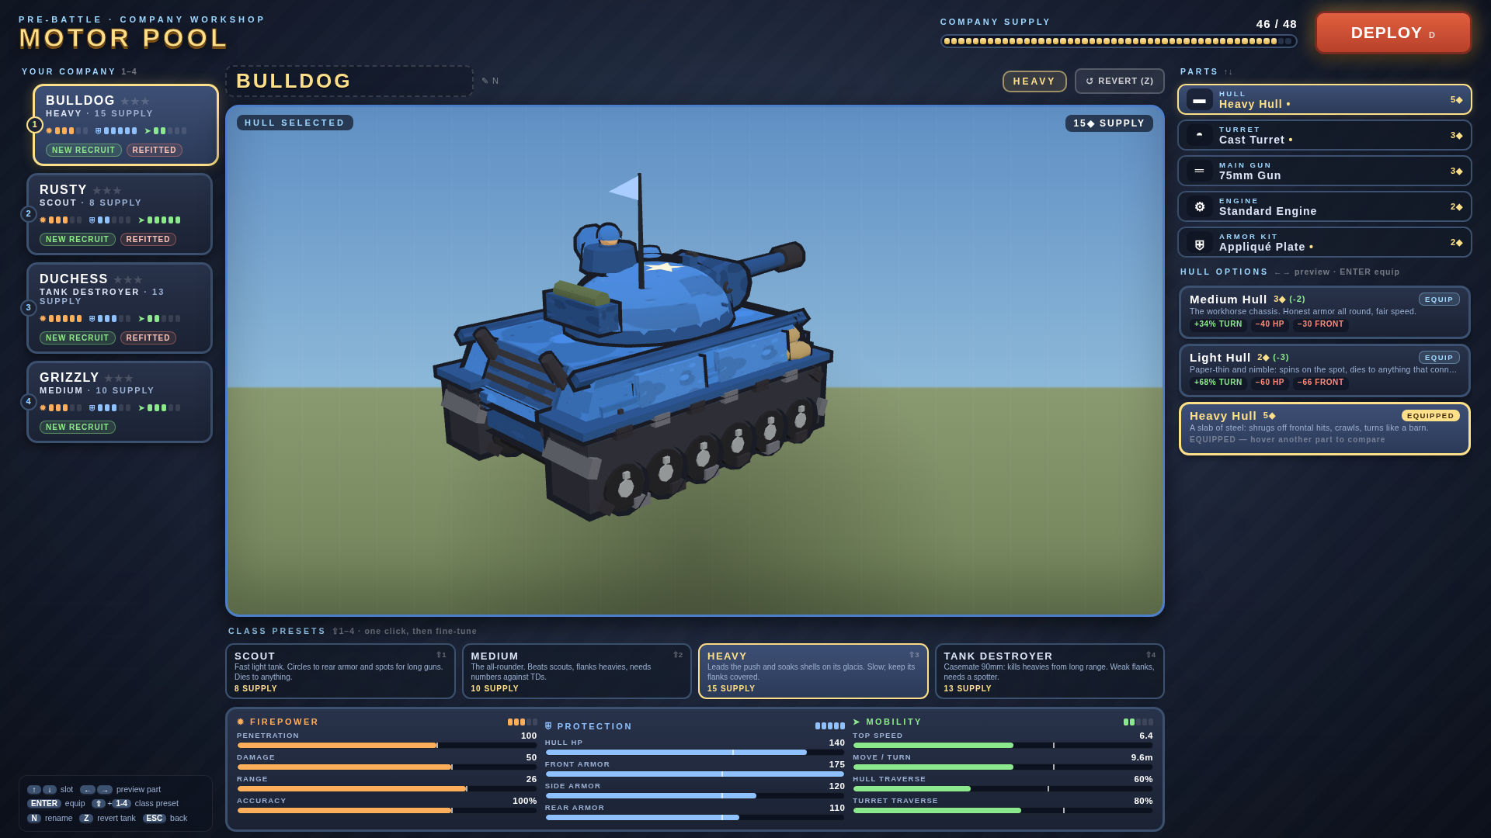Click the Revert (Z) button
Image resolution: width=1491 pixels, height=838 pixels.
pos(1120,81)
